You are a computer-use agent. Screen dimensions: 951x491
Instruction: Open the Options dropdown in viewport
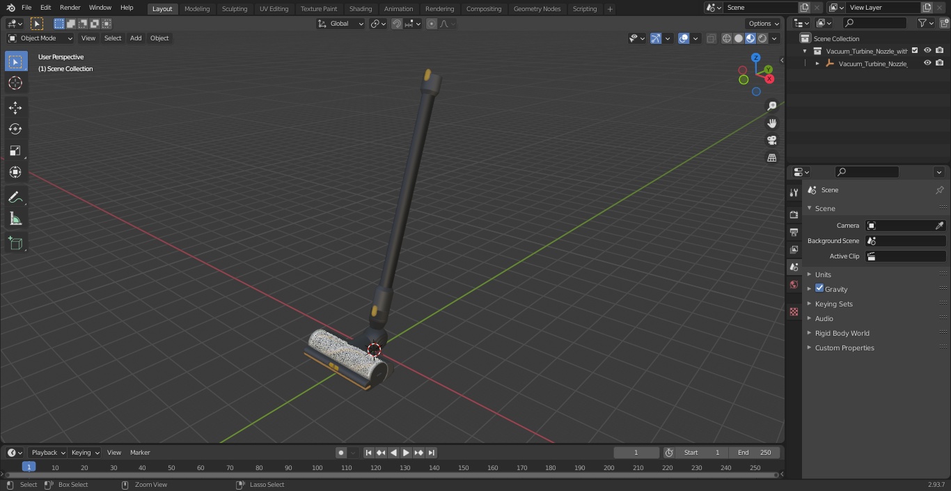click(764, 24)
